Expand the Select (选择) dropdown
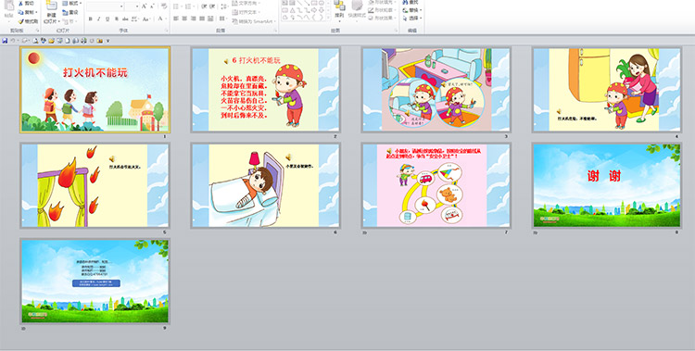Screen dimensions: 695x351 pyautogui.click(x=421, y=19)
